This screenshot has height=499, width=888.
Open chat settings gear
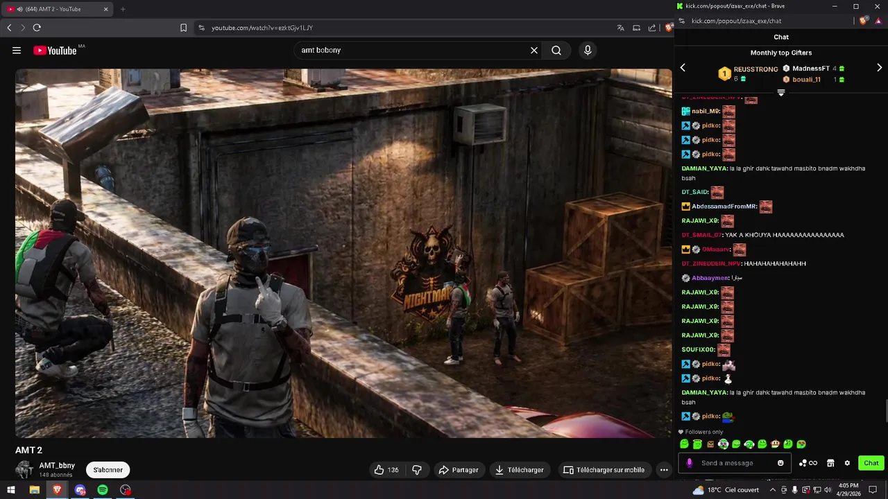(x=847, y=463)
